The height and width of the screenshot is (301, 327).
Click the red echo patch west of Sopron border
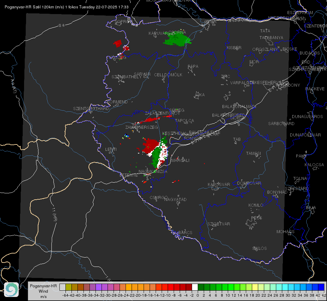click(118, 43)
